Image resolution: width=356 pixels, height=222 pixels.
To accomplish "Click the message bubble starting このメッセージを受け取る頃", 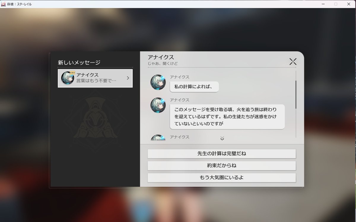I will (227, 117).
